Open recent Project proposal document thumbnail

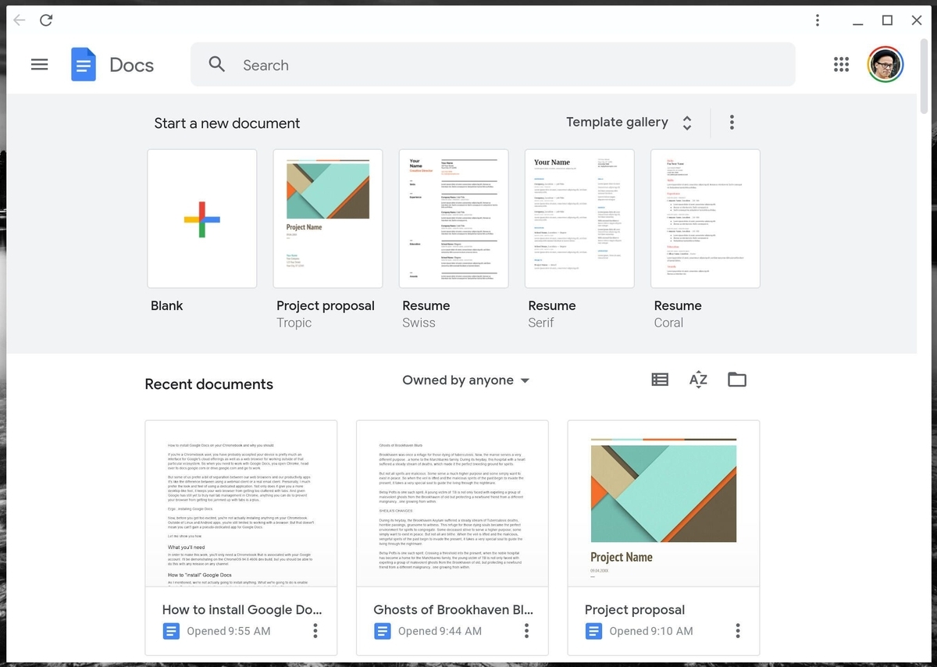[664, 504]
